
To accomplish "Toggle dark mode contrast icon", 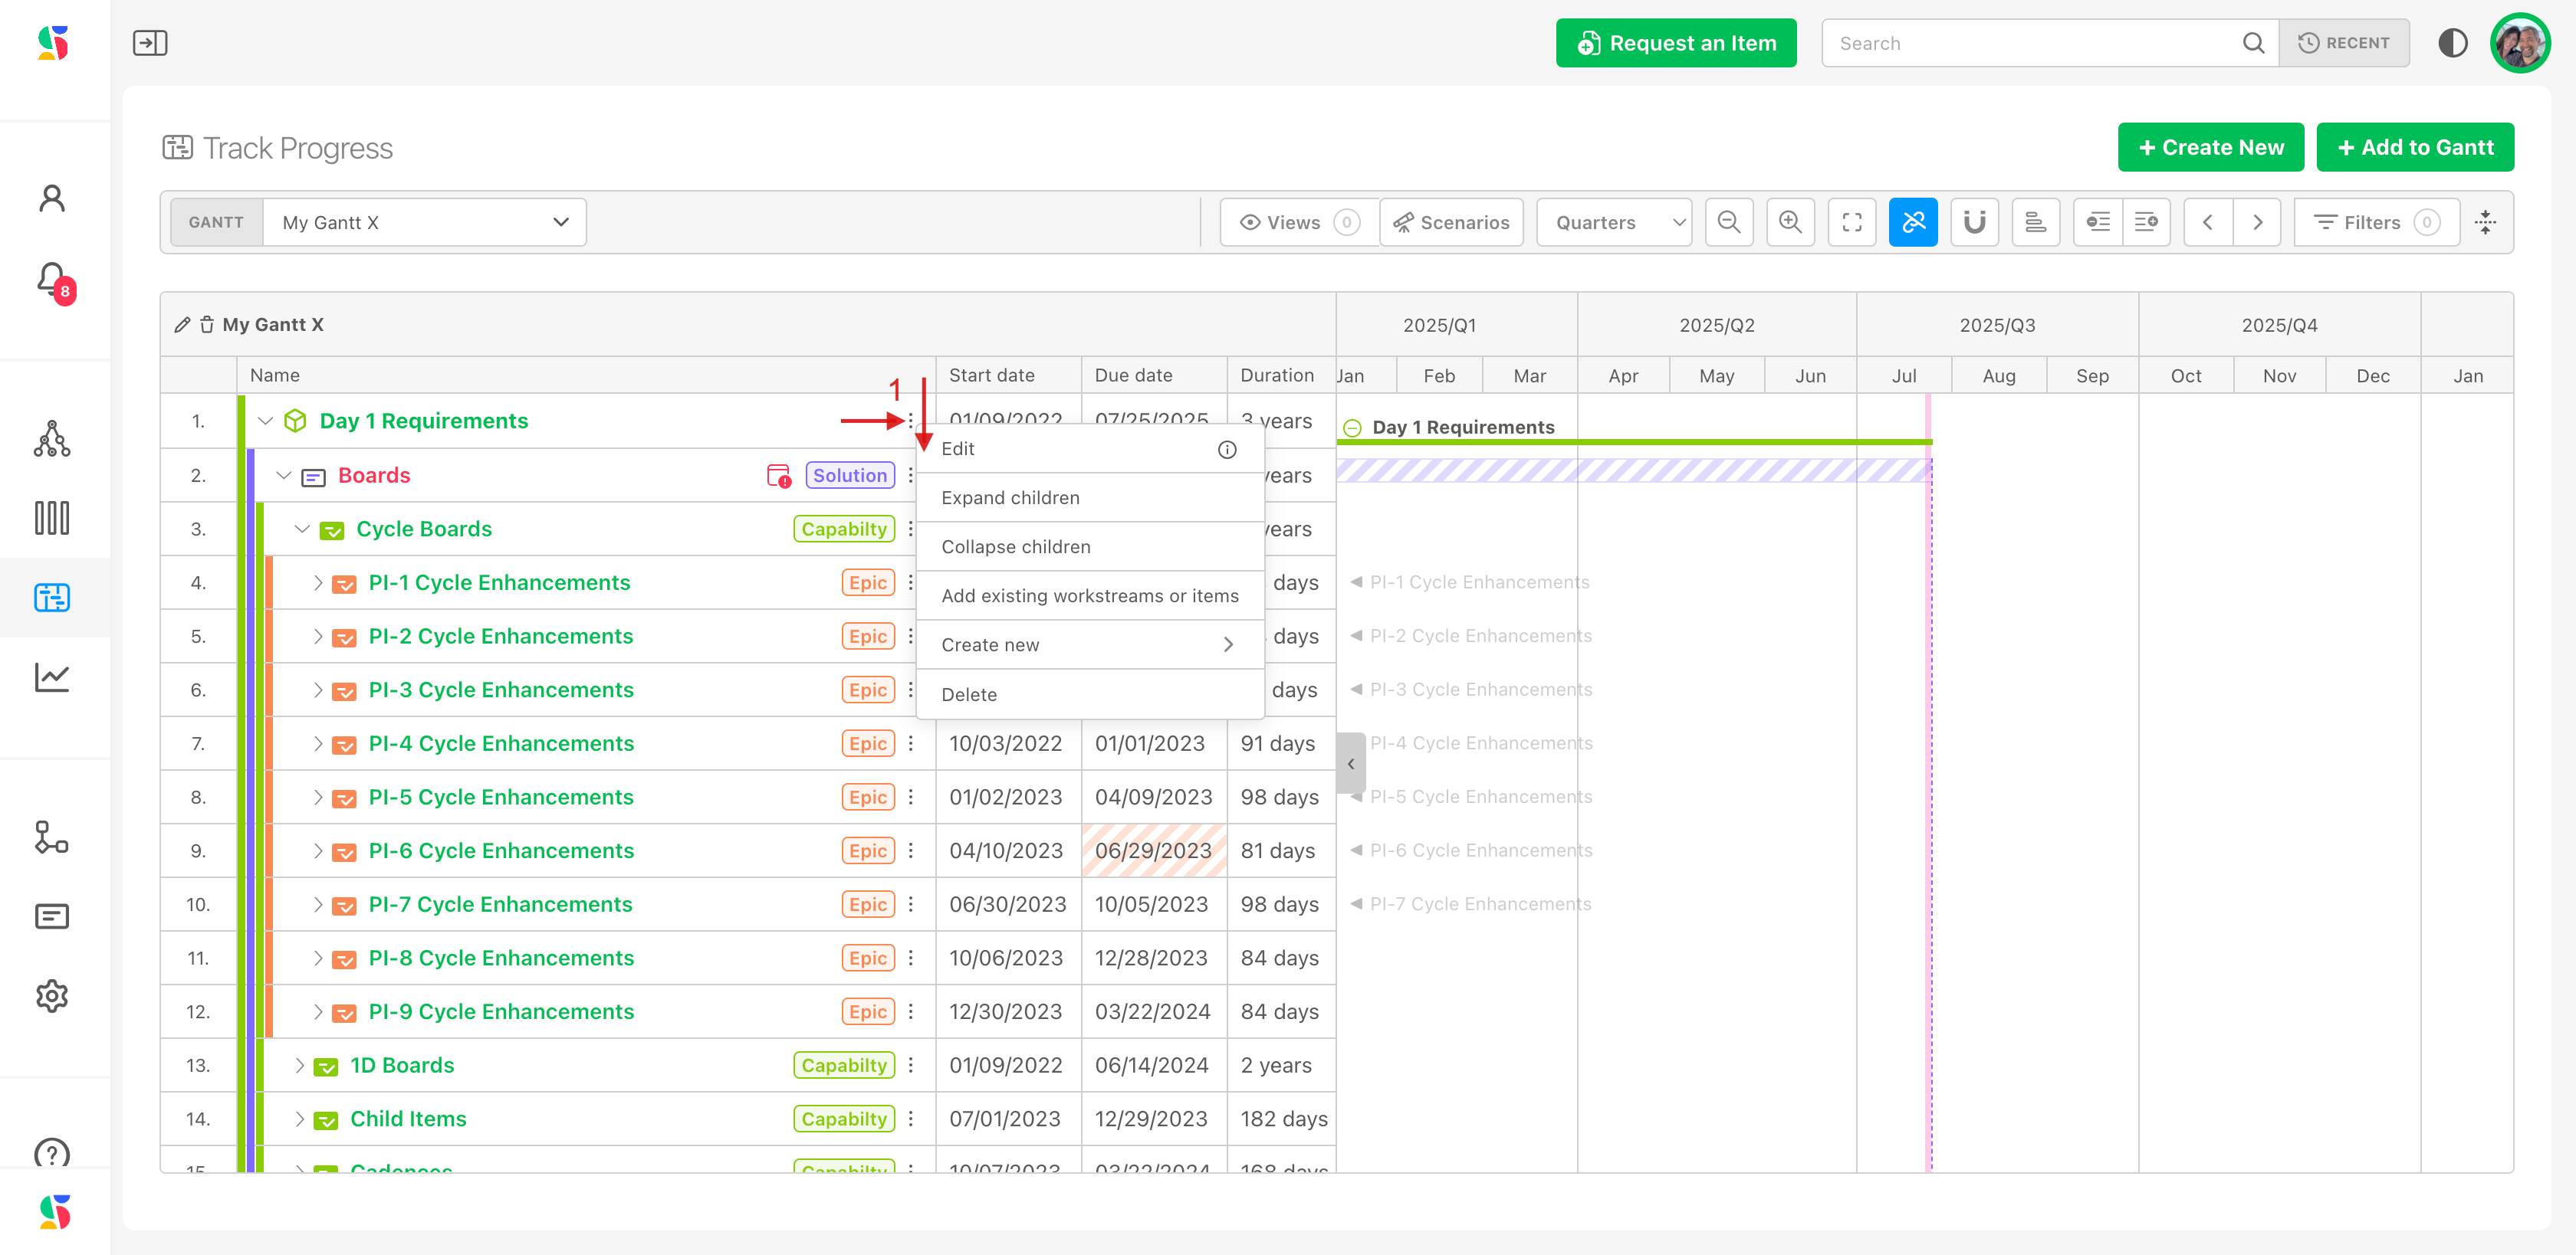I will pos(2452,43).
